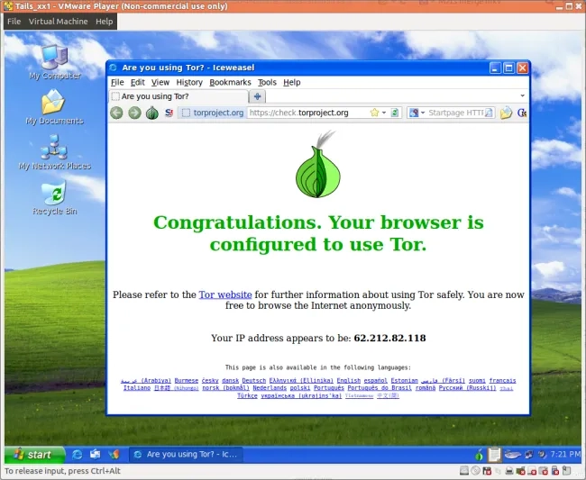Open the search engine selector dropdown

417,113
